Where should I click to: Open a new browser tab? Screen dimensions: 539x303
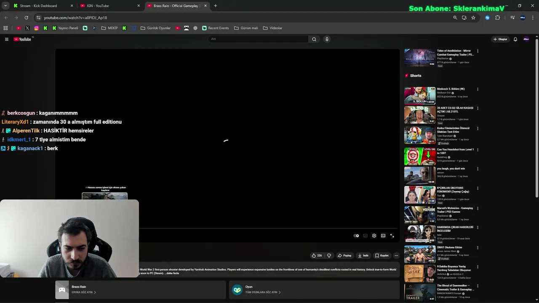point(215,6)
